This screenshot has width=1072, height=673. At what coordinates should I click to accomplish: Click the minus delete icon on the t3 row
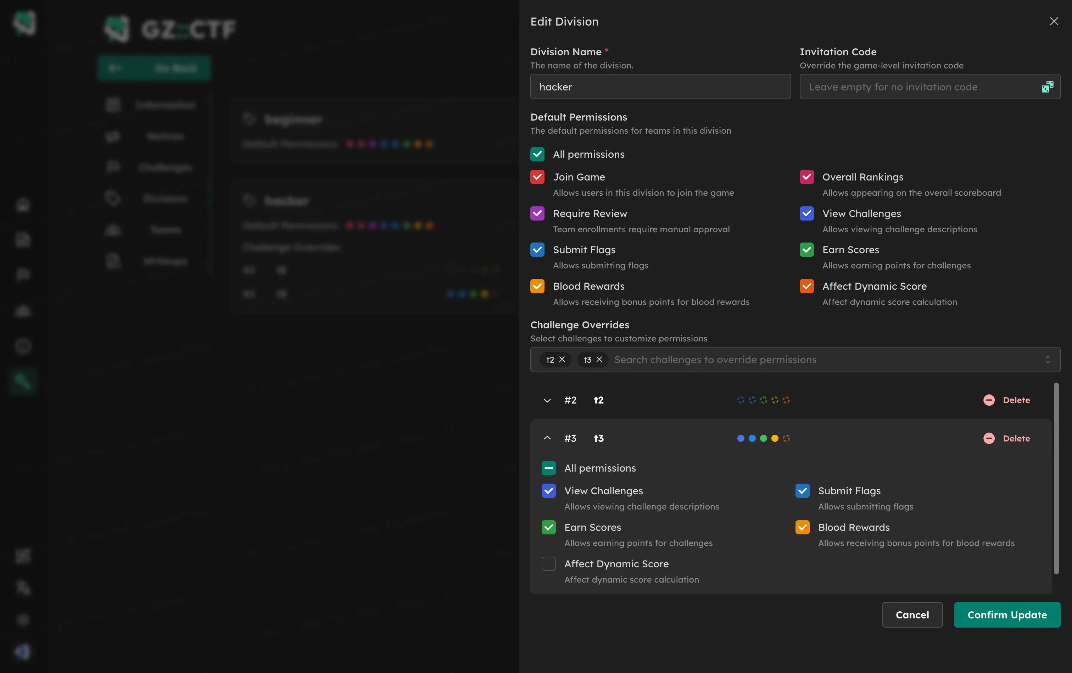click(989, 438)
